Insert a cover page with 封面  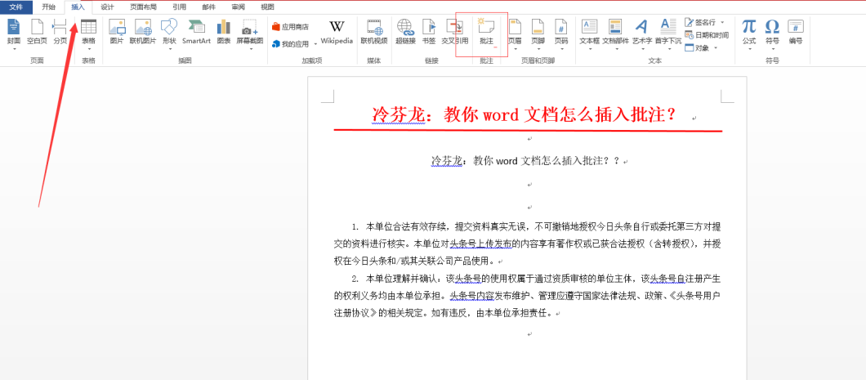click(x=14, y=32)
